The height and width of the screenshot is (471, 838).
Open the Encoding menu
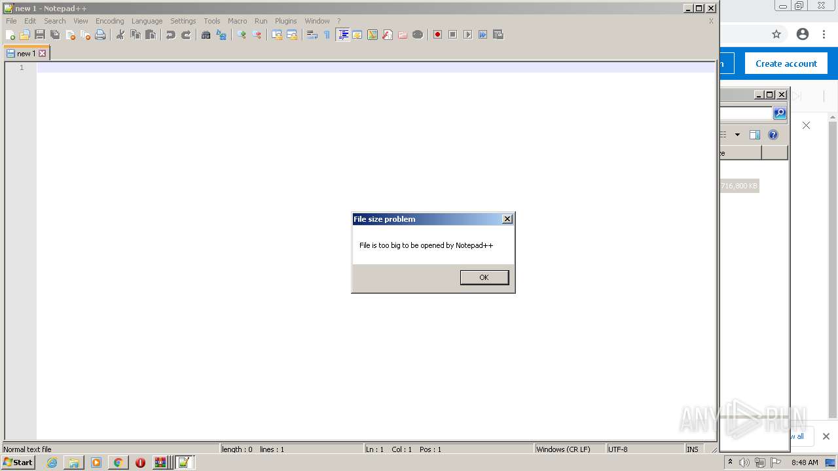[x=110, y=21]
